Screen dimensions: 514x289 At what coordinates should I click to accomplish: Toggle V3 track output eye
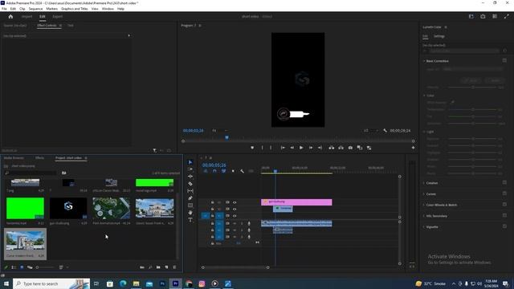[235, 202]
